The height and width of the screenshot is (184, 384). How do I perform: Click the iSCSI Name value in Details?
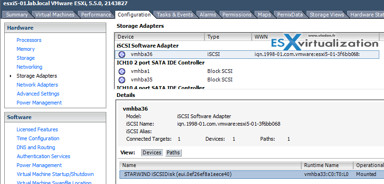(229, 124)
